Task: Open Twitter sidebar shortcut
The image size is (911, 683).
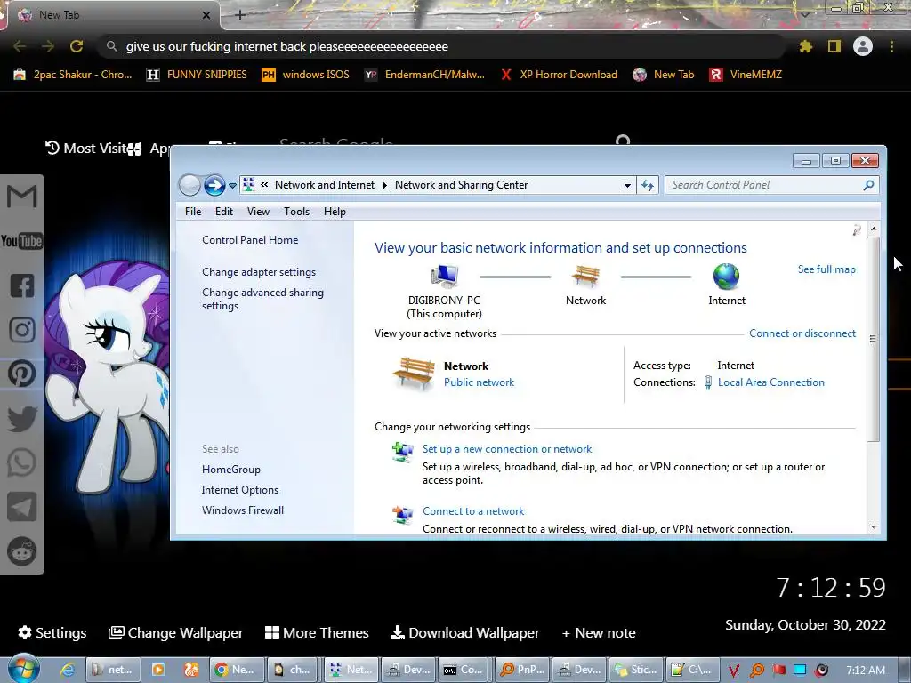Action: click(22, 418)
